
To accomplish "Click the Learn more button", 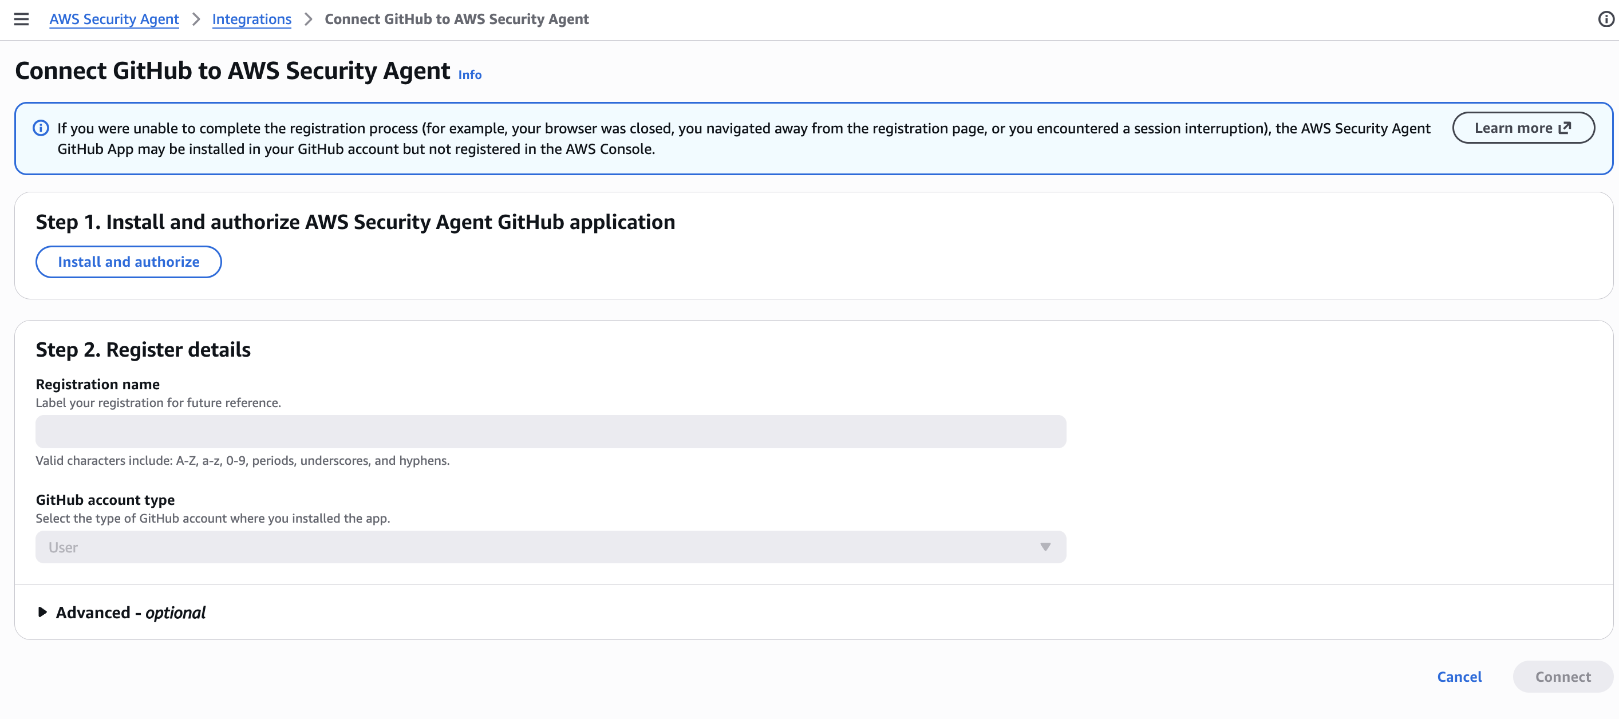I will pyautogui.click(x=1523, y=128).
